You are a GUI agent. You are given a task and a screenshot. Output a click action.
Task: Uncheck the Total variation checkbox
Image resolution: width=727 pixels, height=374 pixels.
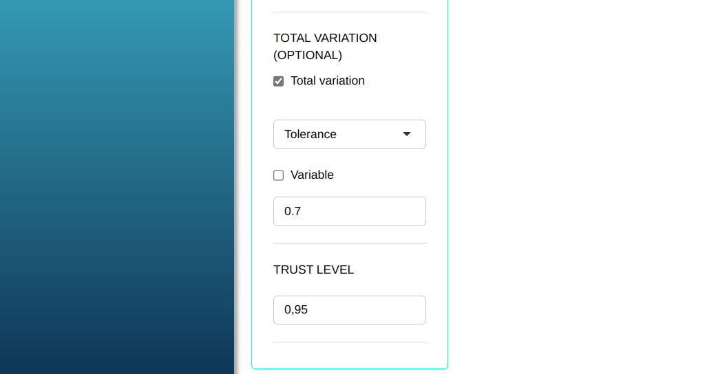tap(279, 81)
